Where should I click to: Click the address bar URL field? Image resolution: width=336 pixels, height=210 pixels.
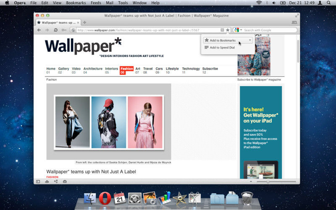point(148,30)
